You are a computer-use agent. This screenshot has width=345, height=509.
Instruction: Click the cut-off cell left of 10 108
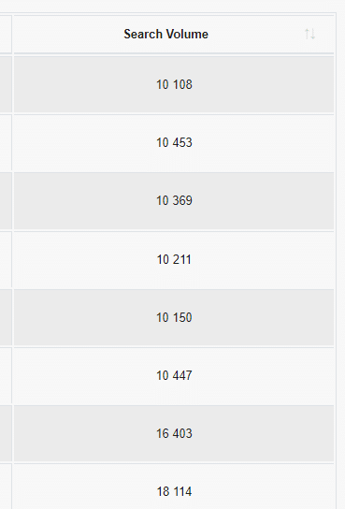click(x=6, y=85)
